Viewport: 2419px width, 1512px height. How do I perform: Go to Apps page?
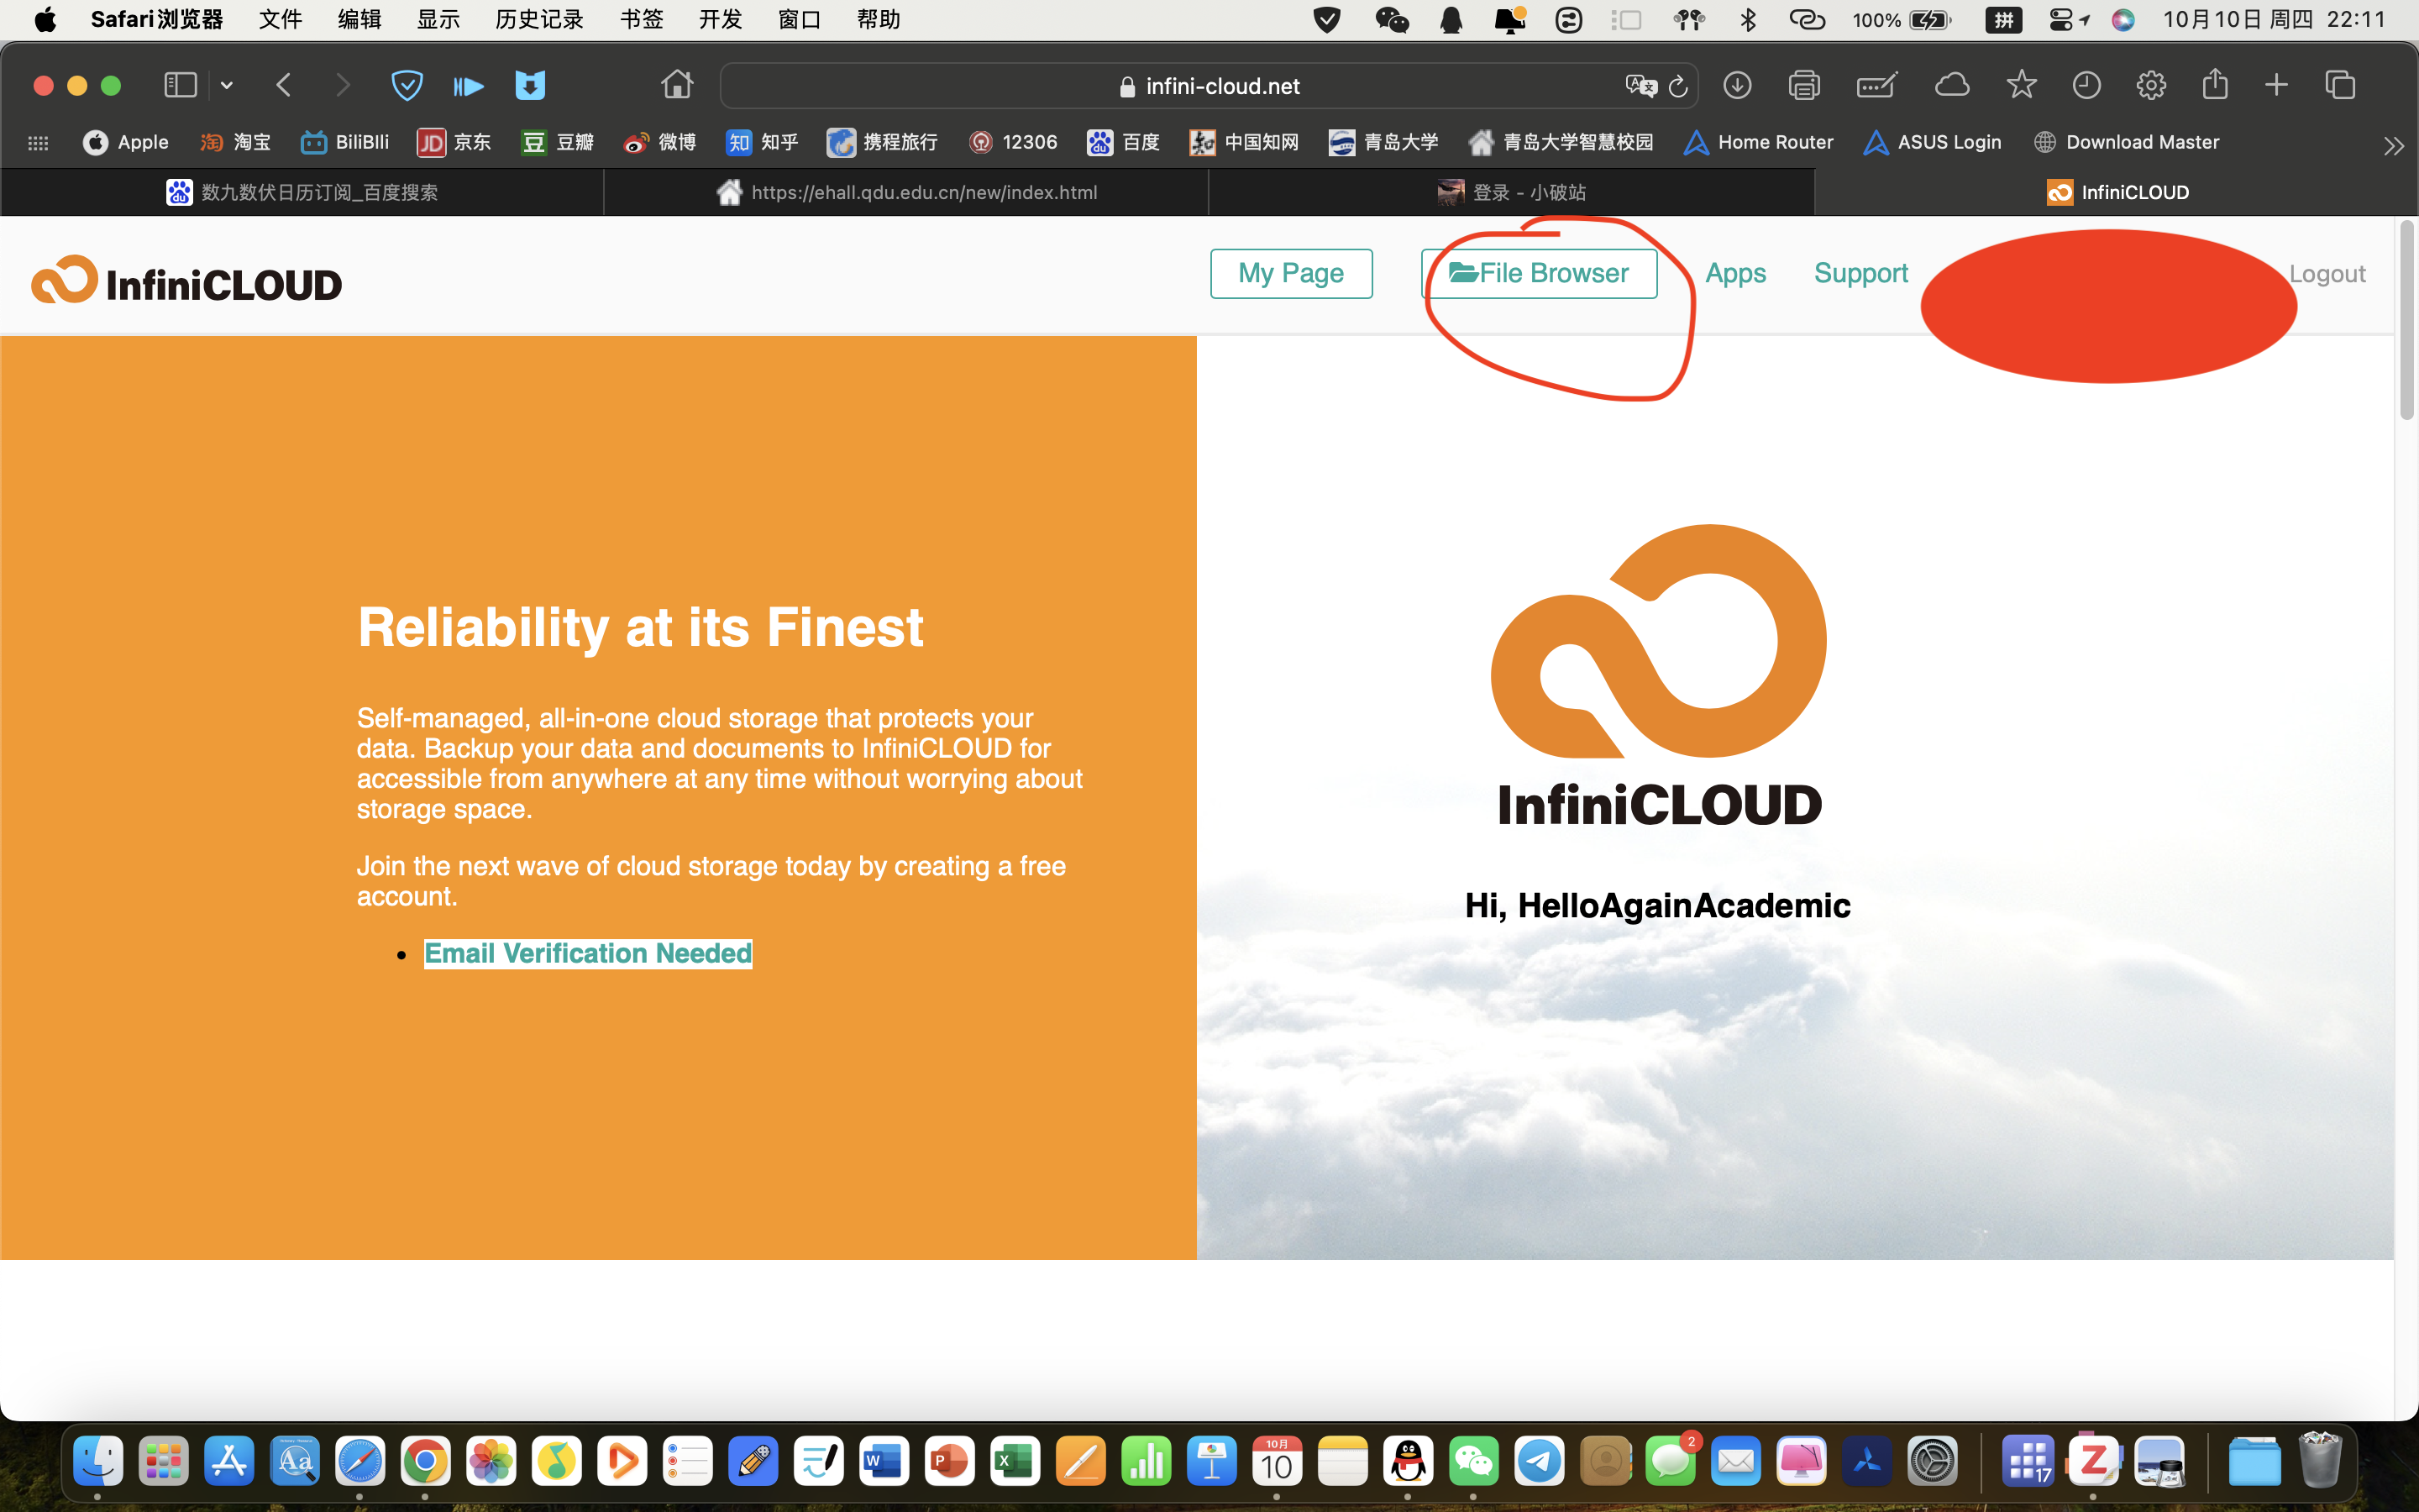pos(1735,273)
